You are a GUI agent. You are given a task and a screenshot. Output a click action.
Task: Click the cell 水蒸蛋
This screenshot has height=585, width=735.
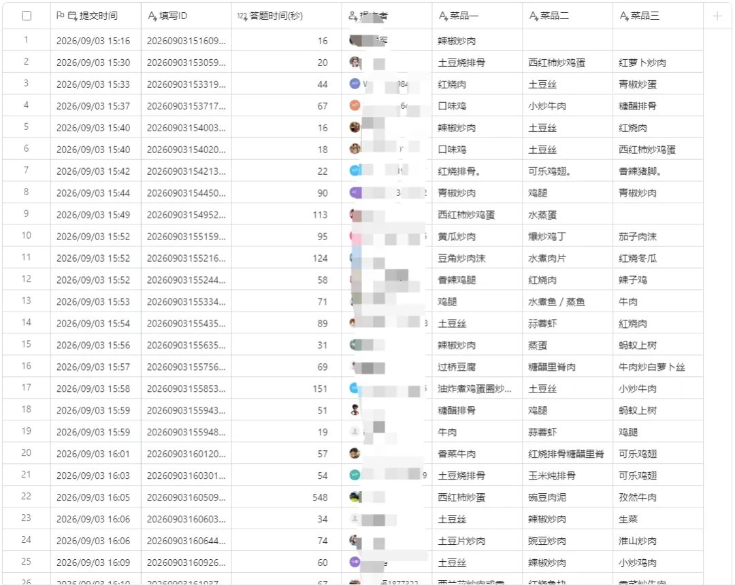(x=568, y=214)
